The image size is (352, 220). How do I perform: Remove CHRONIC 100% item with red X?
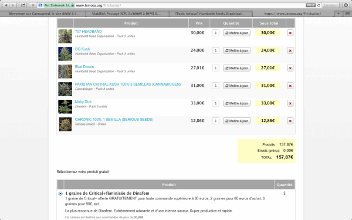pos(290,121)
